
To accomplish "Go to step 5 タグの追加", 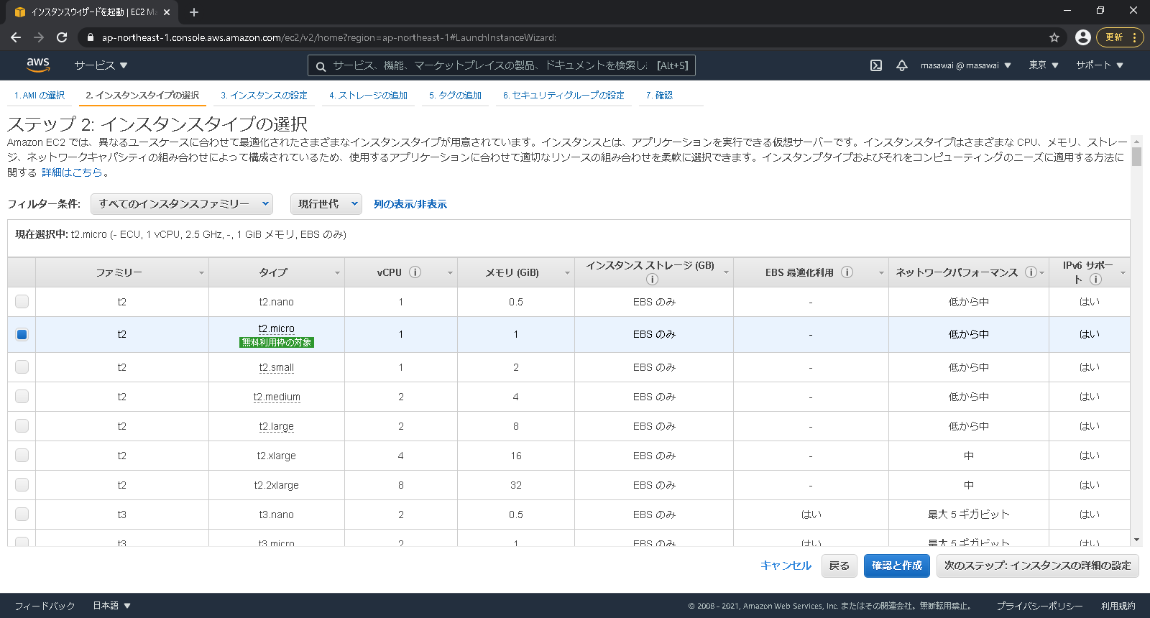I will point(455,95).
